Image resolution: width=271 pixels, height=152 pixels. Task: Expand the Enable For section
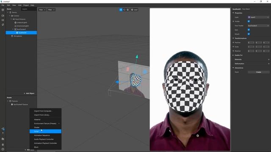(x=233, y=55)
